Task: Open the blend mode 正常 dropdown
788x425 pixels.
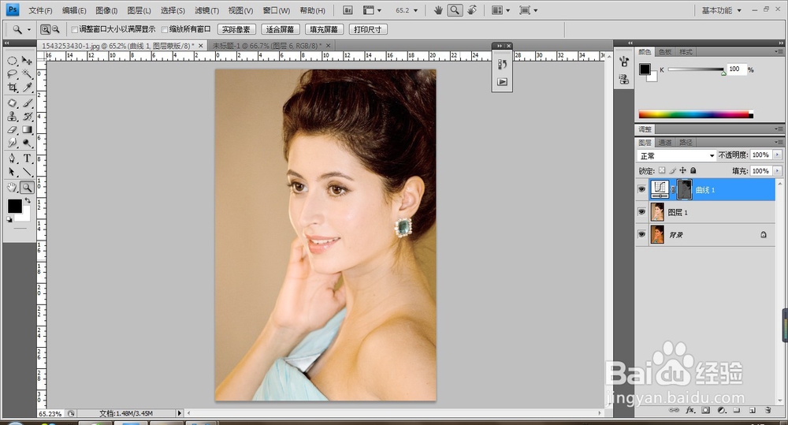Action: 676,155
